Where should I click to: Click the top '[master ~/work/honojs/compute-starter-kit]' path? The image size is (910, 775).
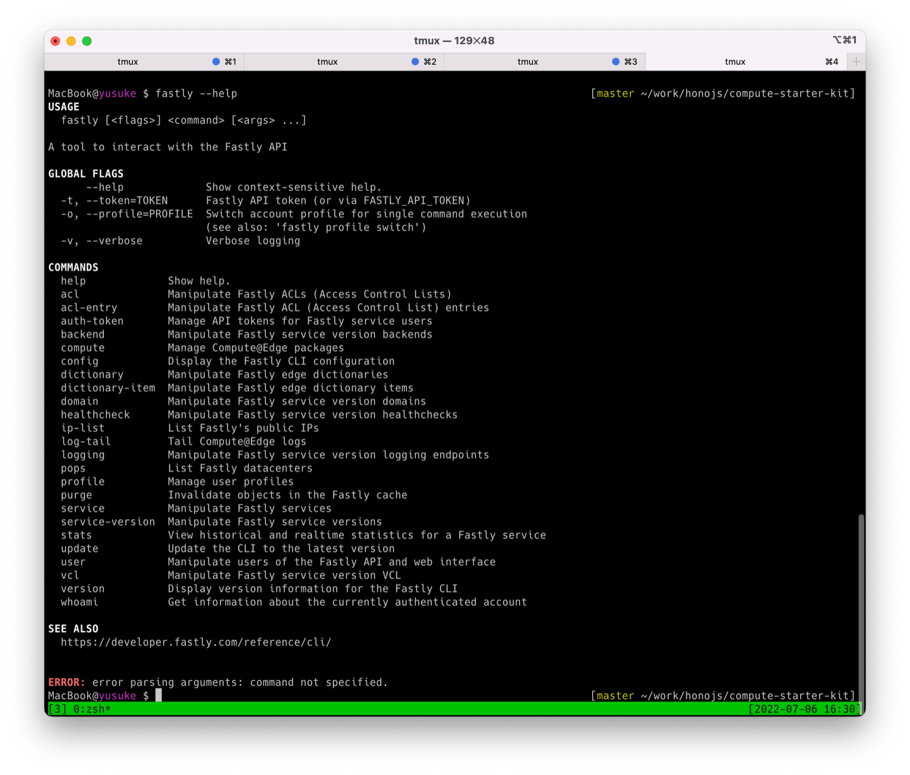723,94
